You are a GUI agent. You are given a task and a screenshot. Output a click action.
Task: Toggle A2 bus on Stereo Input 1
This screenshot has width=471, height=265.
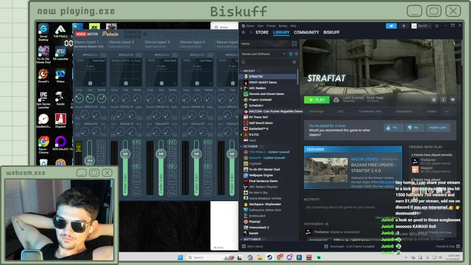pos(101,147)
